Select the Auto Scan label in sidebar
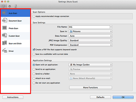 pos(13,13)
